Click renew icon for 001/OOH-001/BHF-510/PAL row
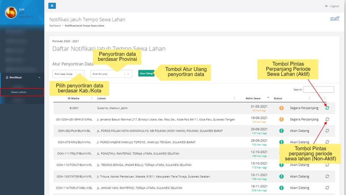The image size is (346, 195). 327,120
